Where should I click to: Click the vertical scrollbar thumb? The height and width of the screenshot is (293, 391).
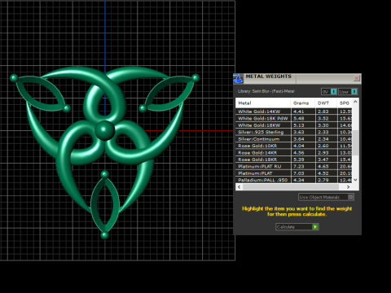pyautogui.click(x=355, y=142)
